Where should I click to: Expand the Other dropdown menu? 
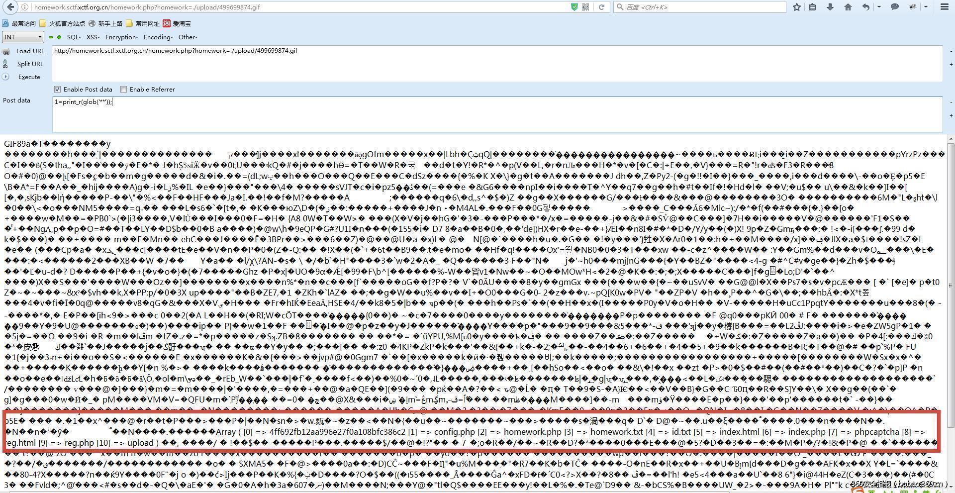(188, 37)
